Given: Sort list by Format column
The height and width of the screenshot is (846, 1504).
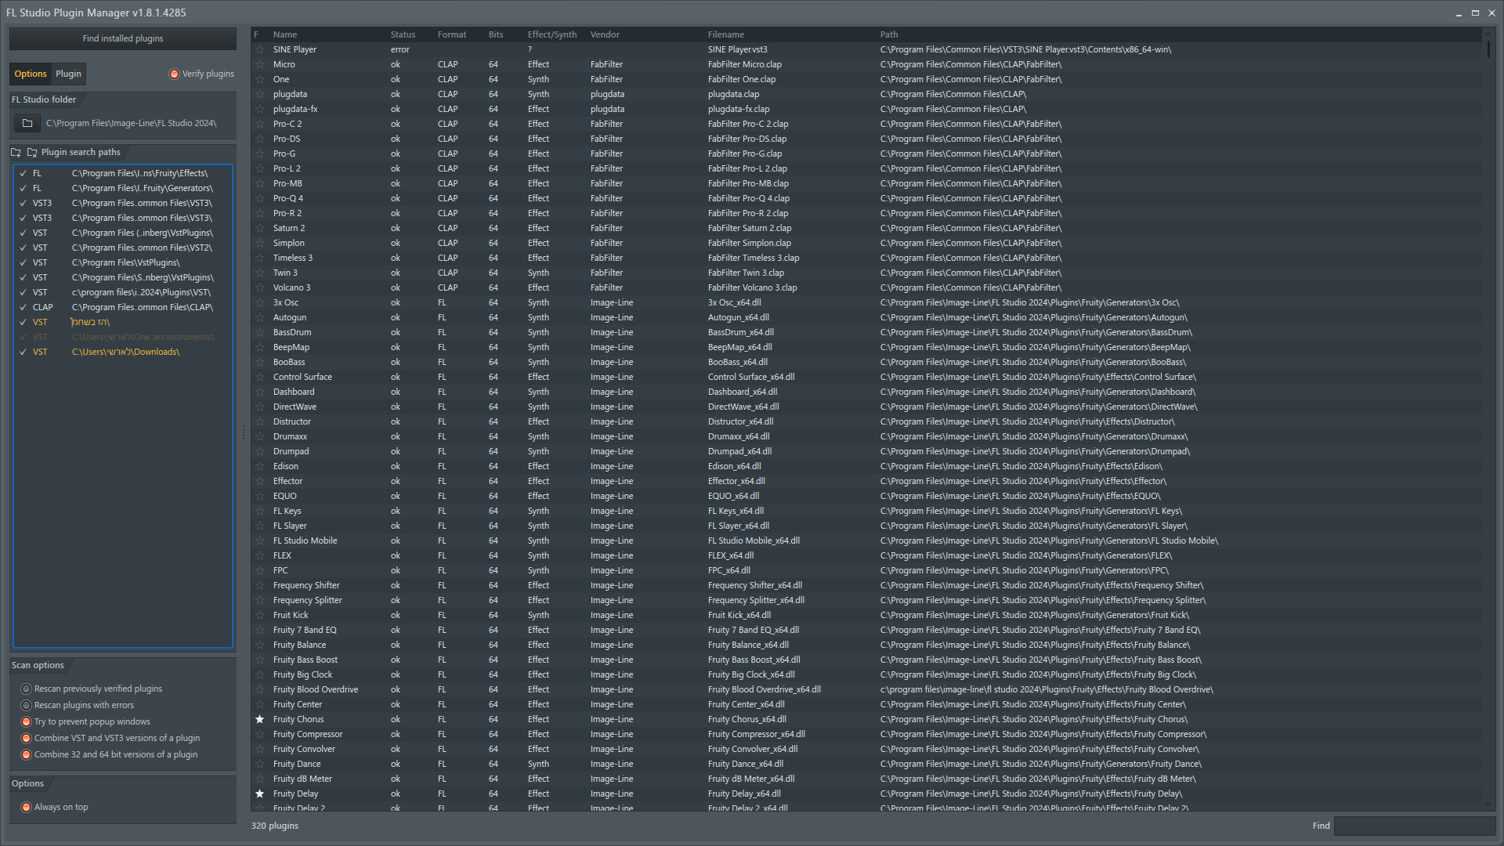Looking at the screenshot, I should point(451,34).
